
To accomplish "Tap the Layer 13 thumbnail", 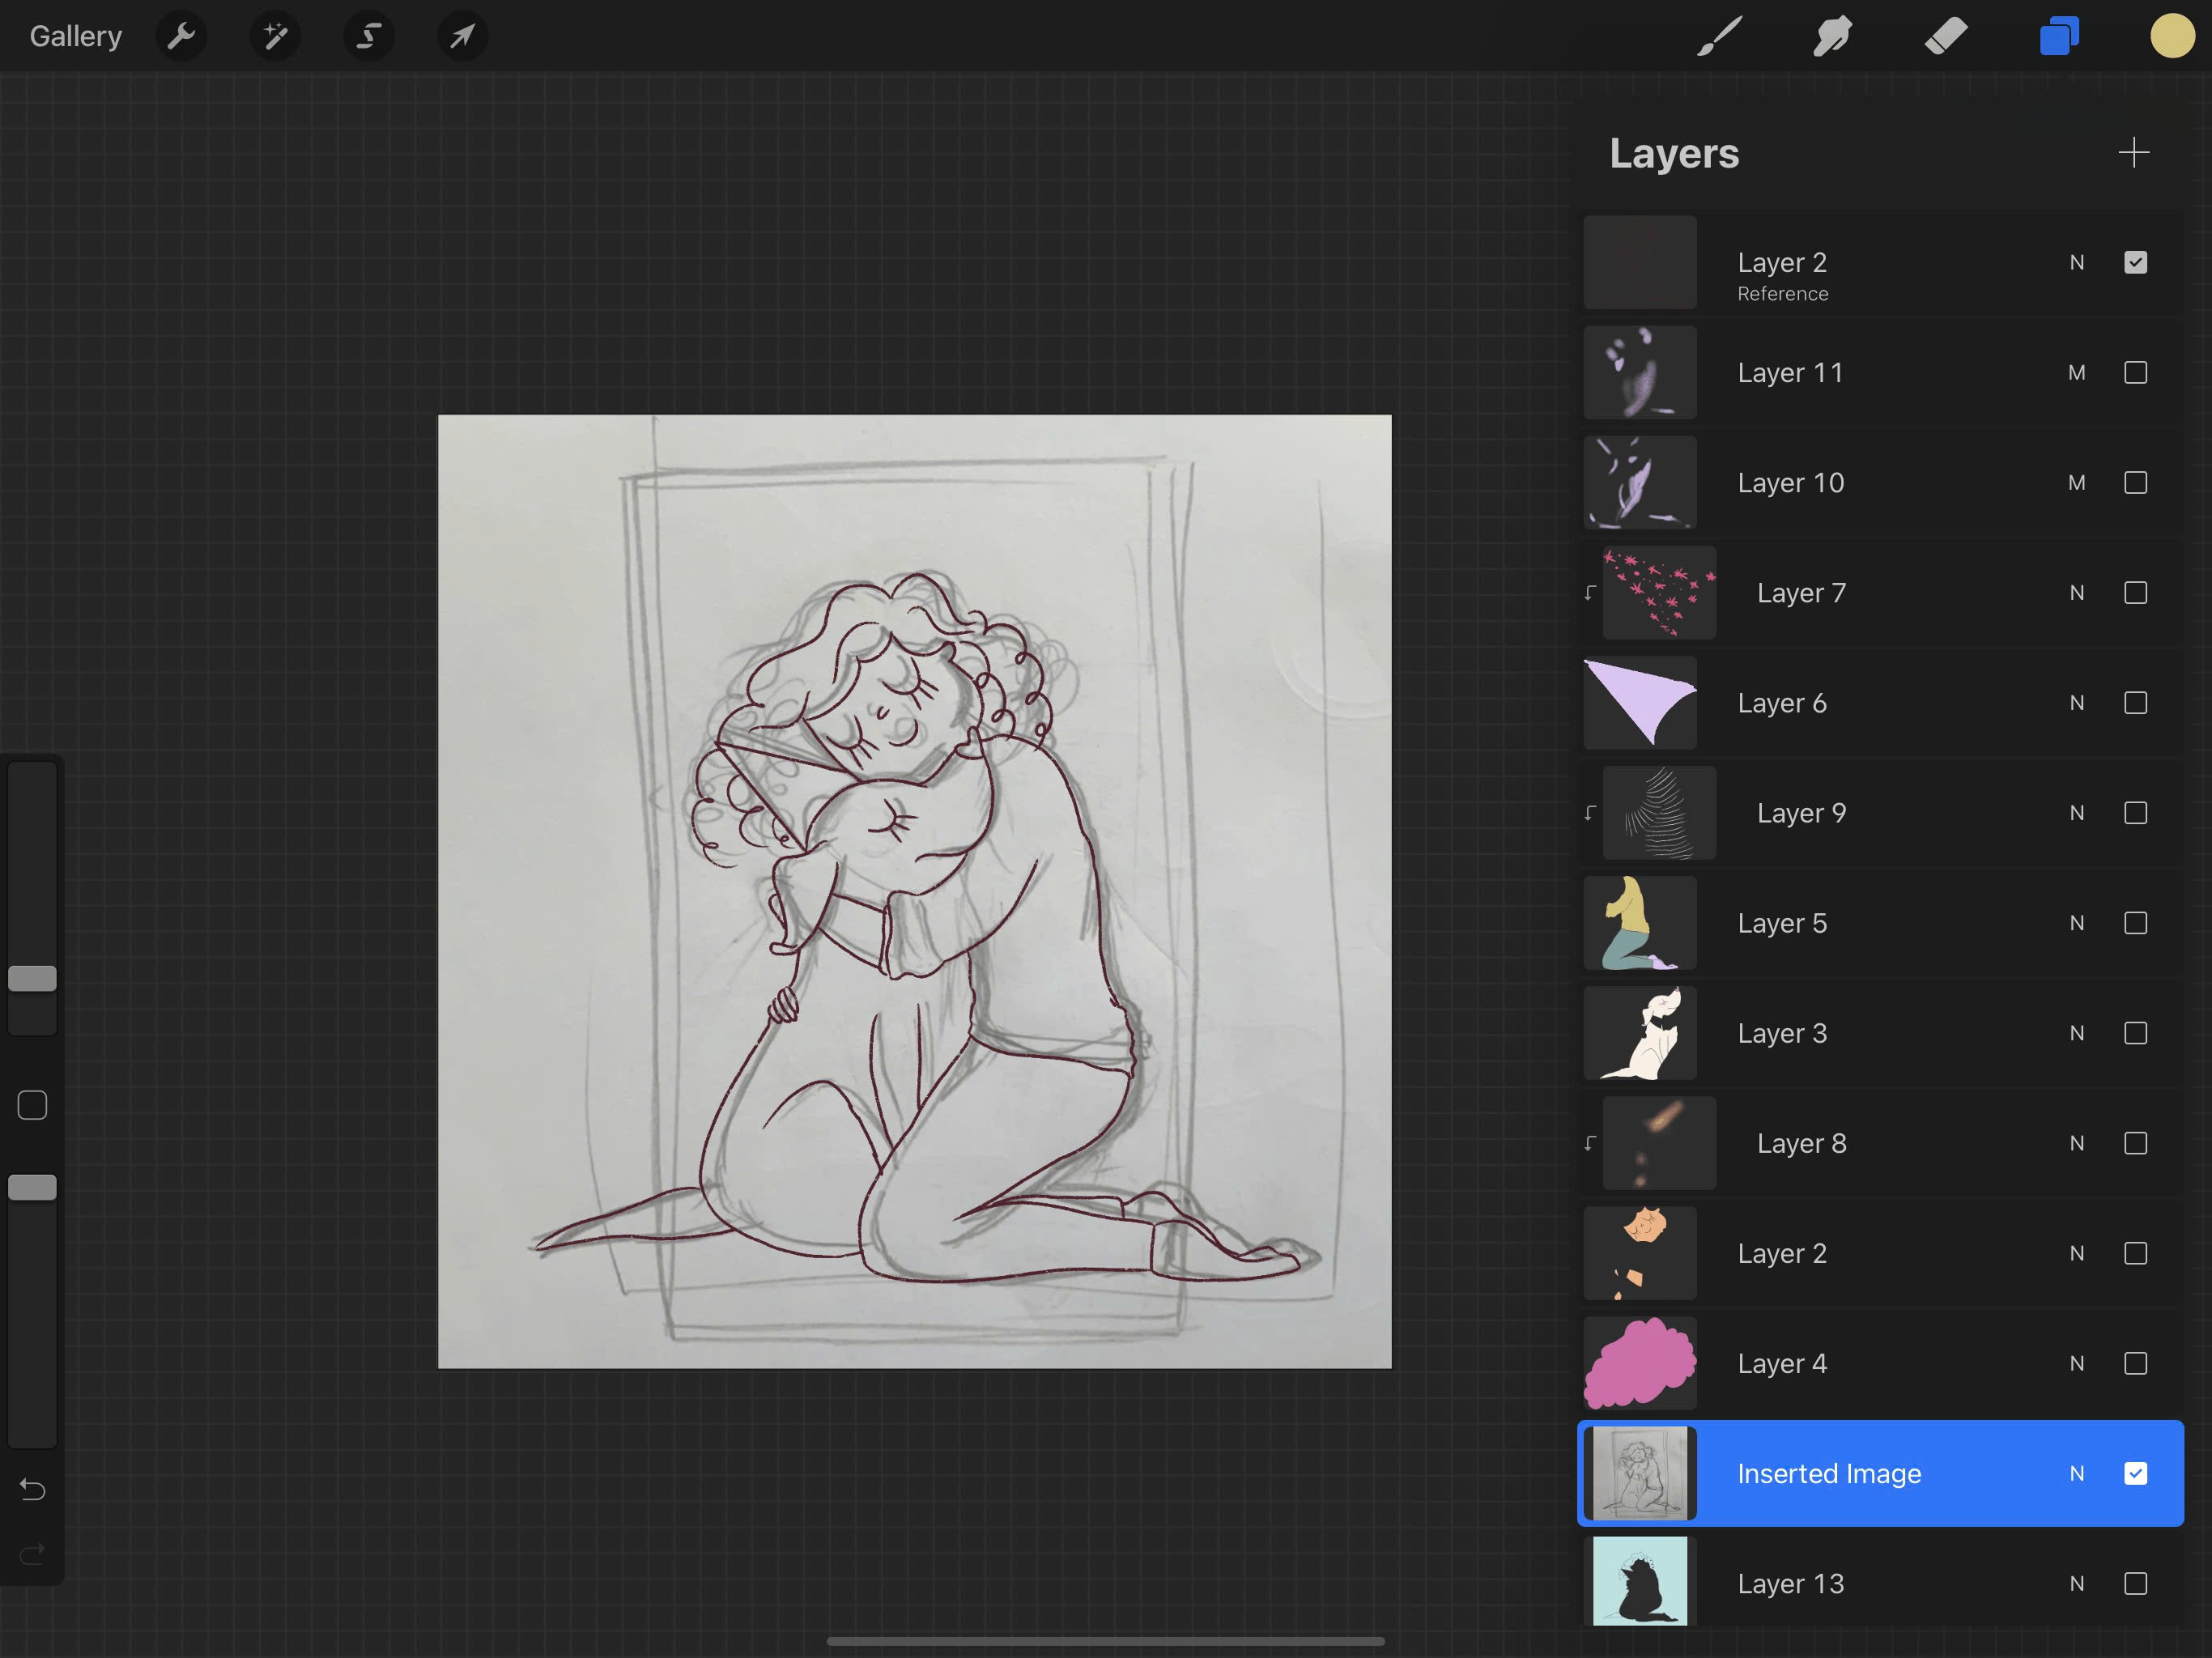I will click(x=1639, y=1582).
